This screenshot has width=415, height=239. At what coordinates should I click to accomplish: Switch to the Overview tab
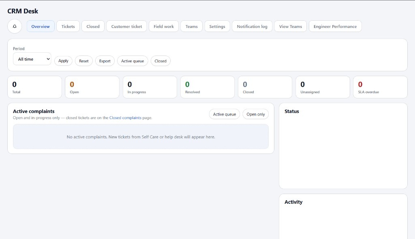(x=41, y=26)
